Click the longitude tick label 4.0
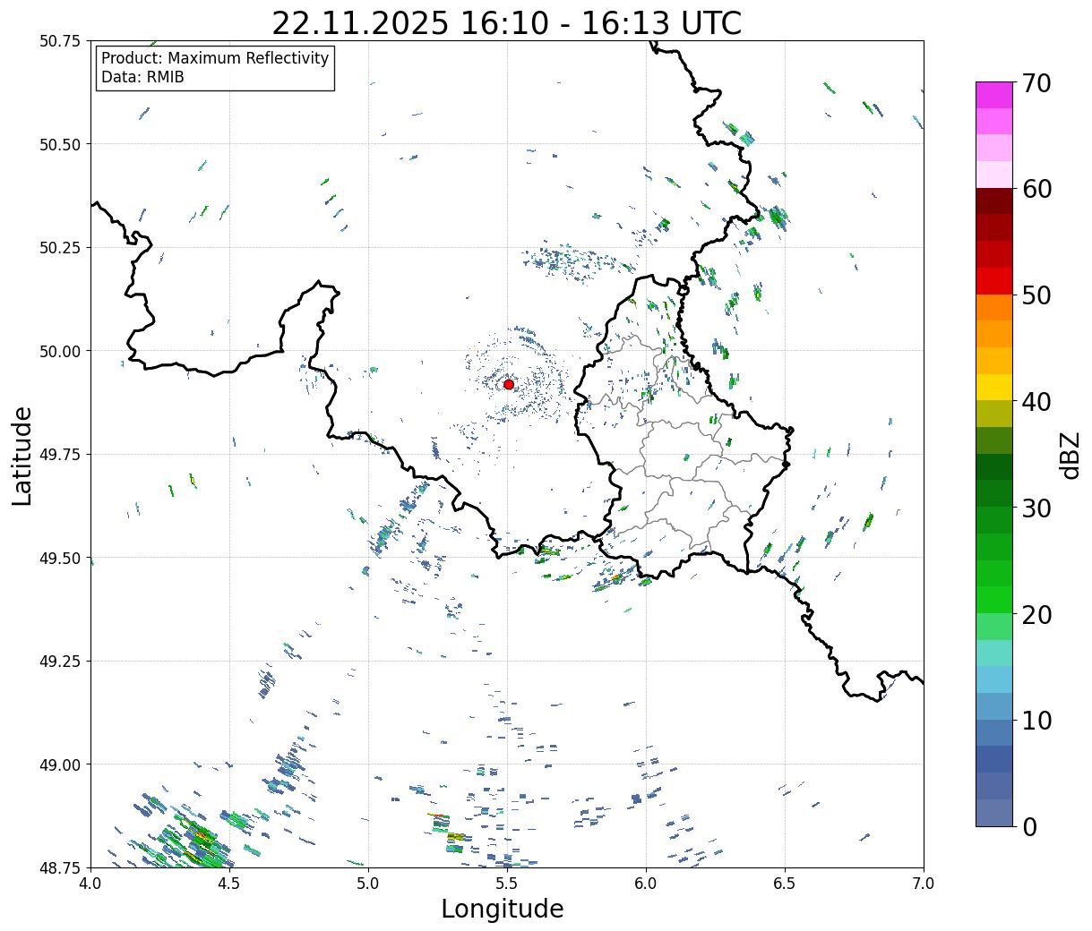 (x=90, y=884)
